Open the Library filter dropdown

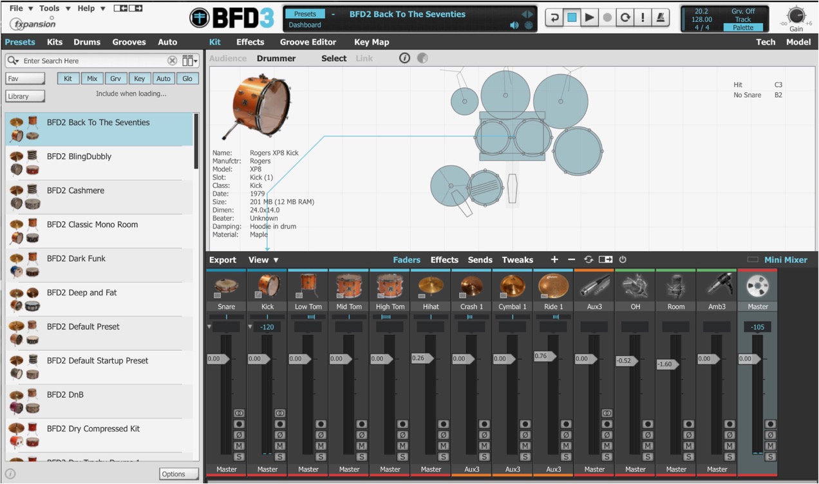tap(25, 96)
